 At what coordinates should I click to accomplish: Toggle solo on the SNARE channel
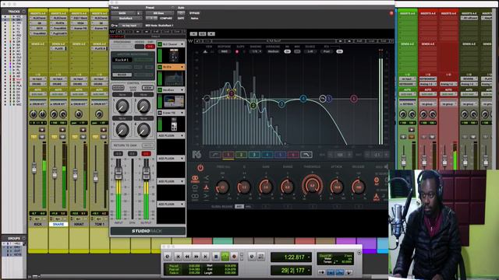54,137
